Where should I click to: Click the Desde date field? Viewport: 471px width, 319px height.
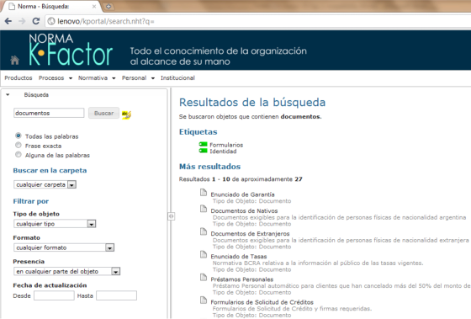tap(54, 295)
